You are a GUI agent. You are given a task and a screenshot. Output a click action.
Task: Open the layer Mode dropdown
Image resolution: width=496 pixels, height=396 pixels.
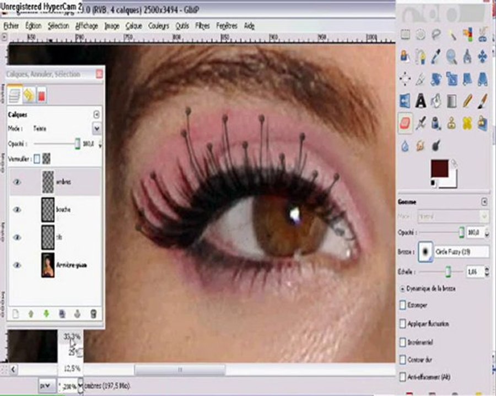click(97, 129)
